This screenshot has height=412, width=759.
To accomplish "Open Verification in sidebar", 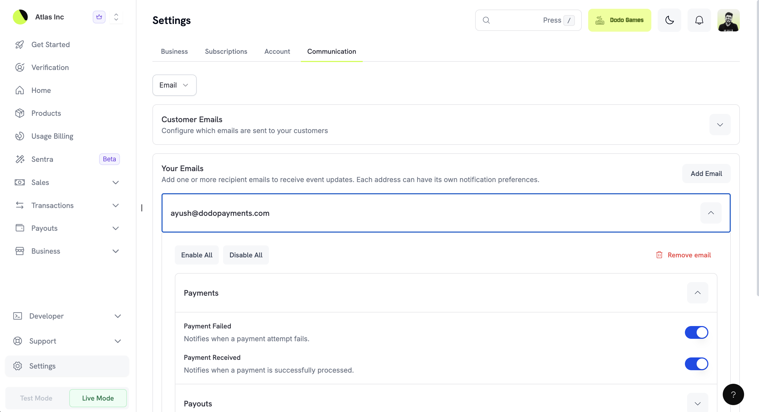I will point(50,67).
